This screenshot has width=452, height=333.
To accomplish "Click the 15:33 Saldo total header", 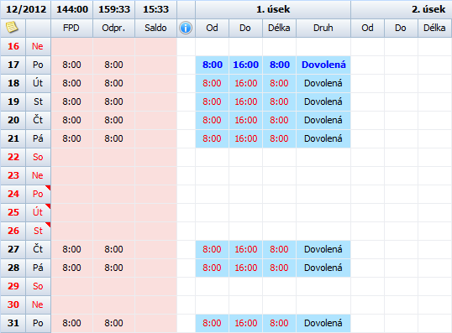I will pyautogui.click(x=155, y=9).
